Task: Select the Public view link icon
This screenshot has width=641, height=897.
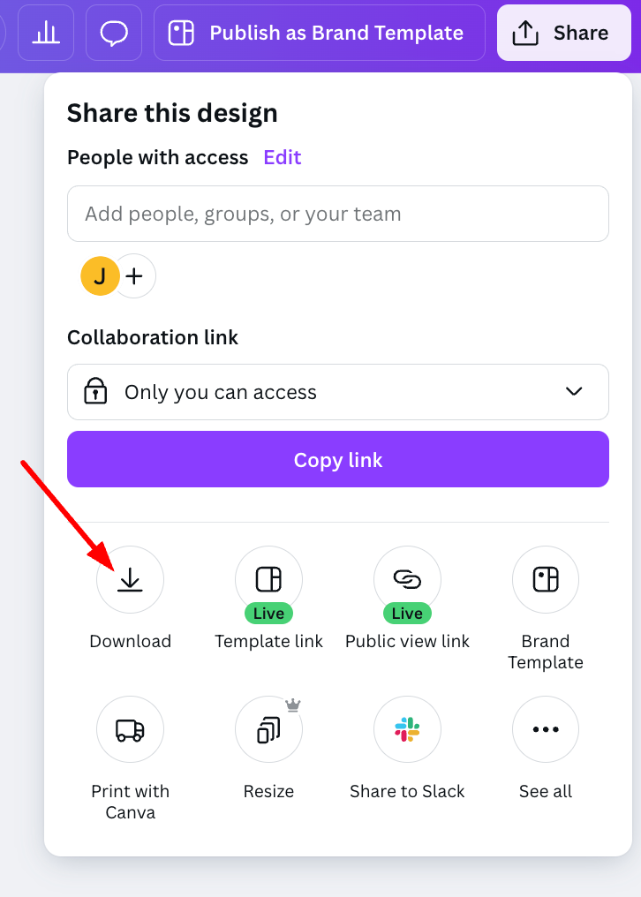Action: coord(407,579)
